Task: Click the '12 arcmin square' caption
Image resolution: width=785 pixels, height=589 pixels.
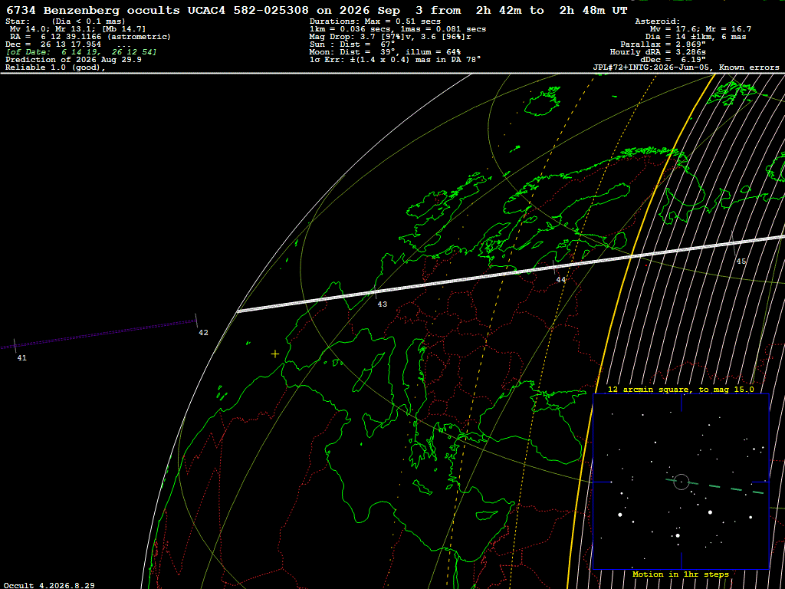Action: click(681, 389)
